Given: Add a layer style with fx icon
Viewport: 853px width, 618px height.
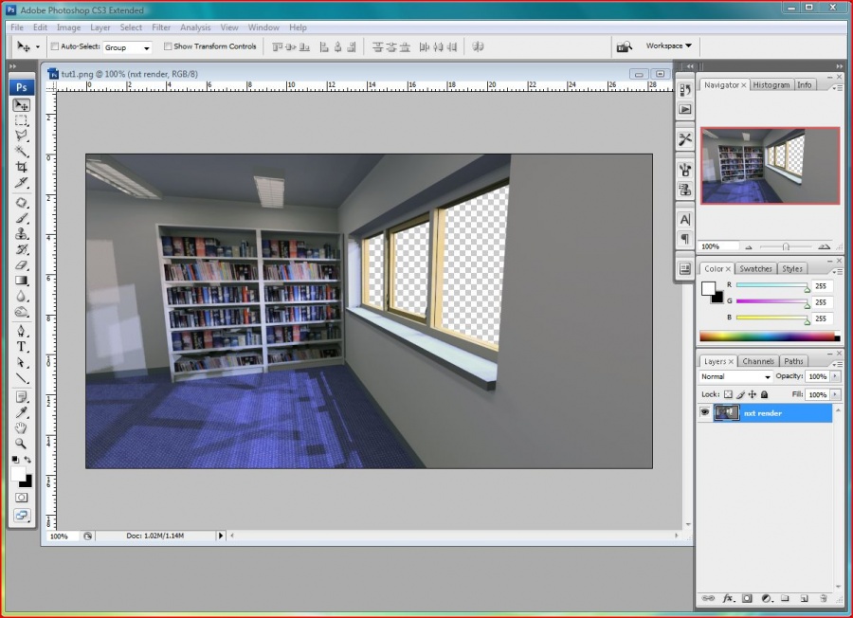Looking at the screenshot, I should pyautogui.click(x=729, y=599).
